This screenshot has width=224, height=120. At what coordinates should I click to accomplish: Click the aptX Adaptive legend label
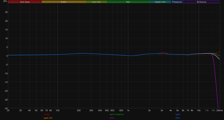117,114
